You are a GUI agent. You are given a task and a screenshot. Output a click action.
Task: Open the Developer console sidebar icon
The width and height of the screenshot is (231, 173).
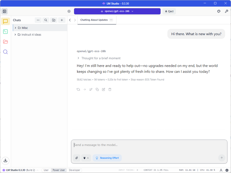click(x=5, y=32)
